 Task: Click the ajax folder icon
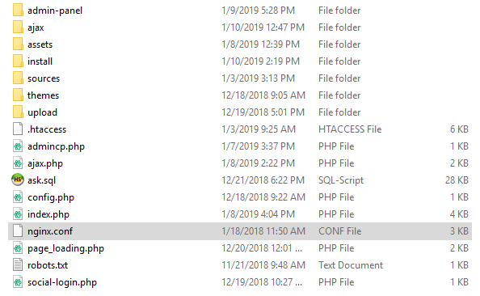click(18, 27)
